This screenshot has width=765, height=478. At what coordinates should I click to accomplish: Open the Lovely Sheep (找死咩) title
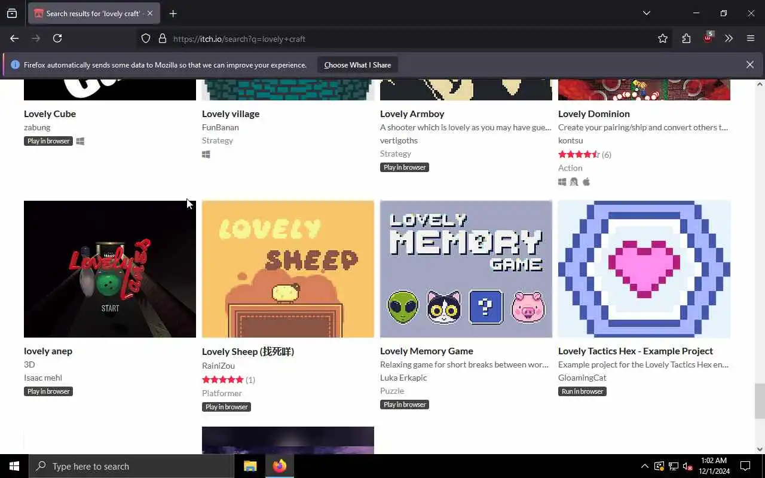248,351
